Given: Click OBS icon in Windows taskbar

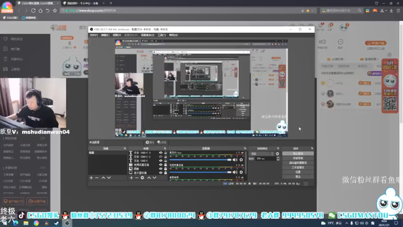Looking at the screenshot, I should 67,223.
